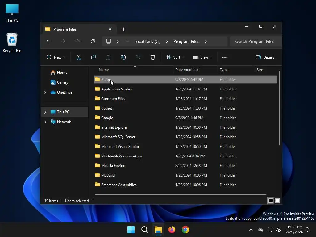Screen dimensions: 316x237
Task: Switch to large thumbnails view icon in status bar
Action: (x=277, y=201)
